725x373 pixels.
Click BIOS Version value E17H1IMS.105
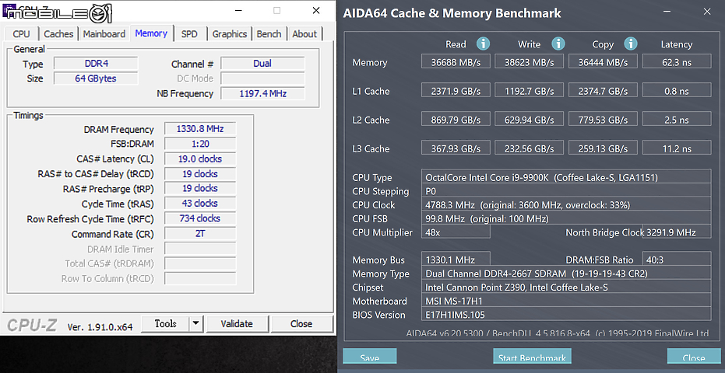pos(566,315)
